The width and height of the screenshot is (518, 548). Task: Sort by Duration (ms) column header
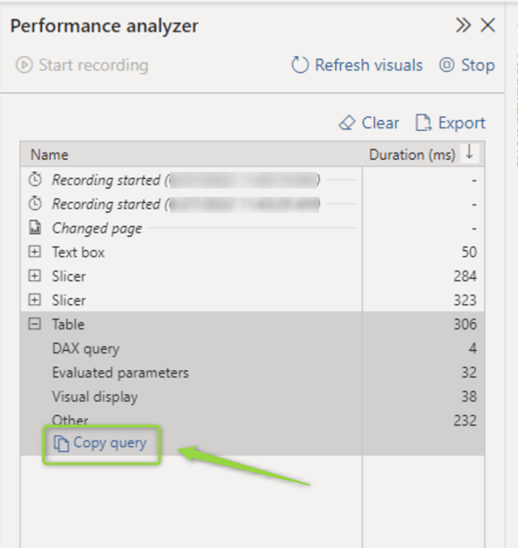[412, 155]
